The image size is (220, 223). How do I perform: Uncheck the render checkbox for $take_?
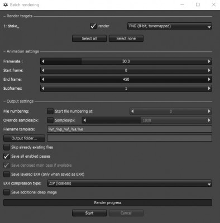(x=93, y=26)
